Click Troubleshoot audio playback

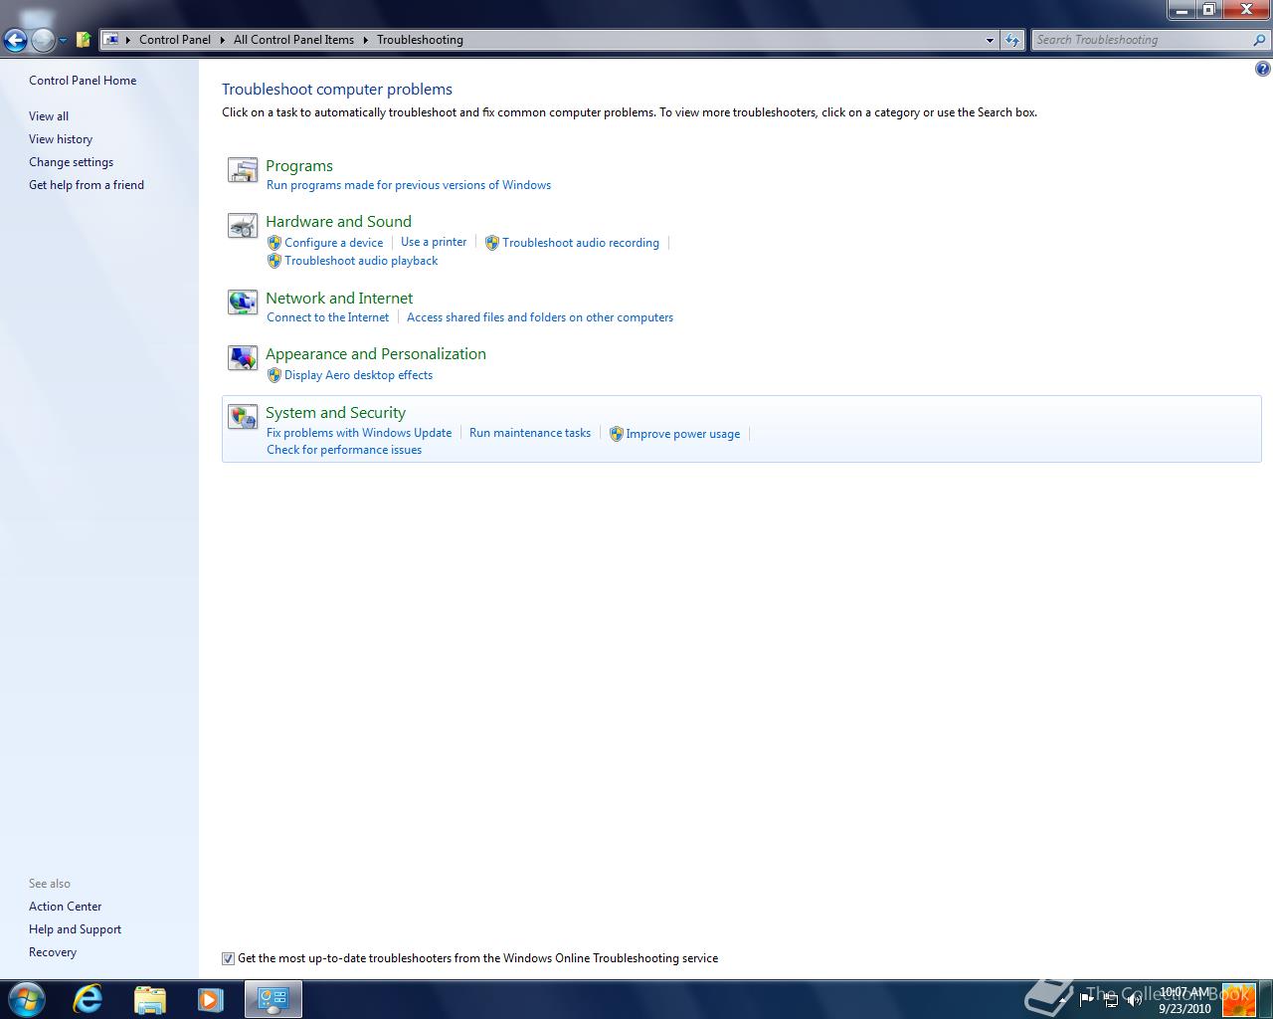[x=361, y=261]
